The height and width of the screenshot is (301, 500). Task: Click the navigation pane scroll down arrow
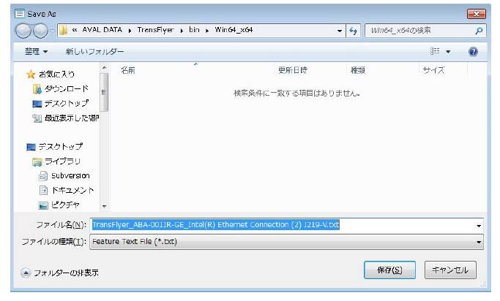[104, 207]
